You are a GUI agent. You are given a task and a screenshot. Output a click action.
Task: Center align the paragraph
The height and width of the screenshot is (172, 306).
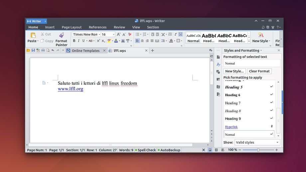pyautogui.click(x=142, y=41)
